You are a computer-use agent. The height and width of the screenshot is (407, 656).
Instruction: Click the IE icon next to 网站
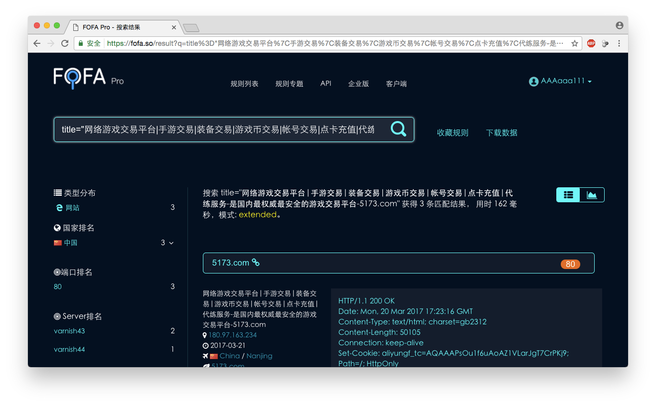[x=59, y=208]
